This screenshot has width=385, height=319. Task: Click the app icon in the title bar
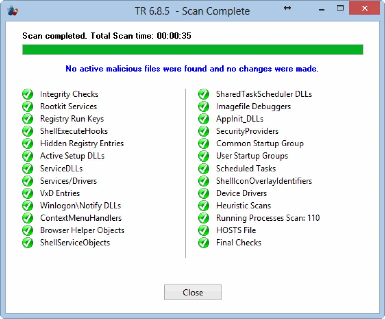(x=12, y=11)
